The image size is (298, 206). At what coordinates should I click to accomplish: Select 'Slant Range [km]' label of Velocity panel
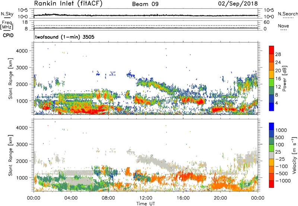10,155
